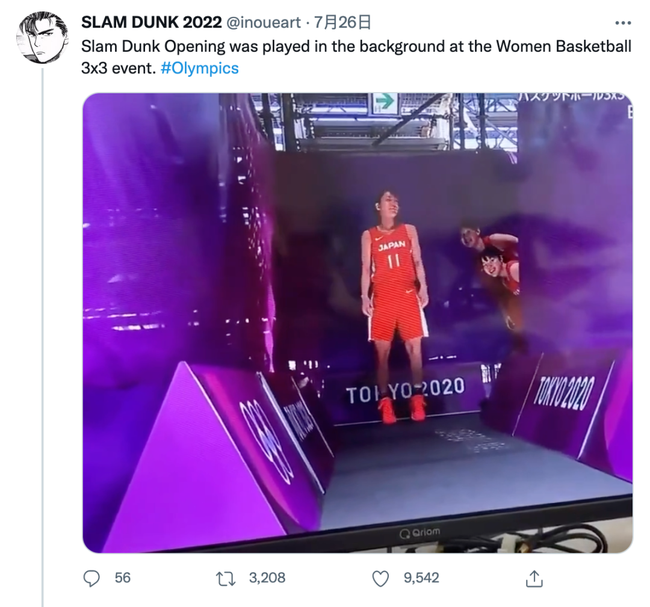Open the tweet's 7月26日 date permalink
650x607 pixels.
pyautogui.click(x=342, y=22)
